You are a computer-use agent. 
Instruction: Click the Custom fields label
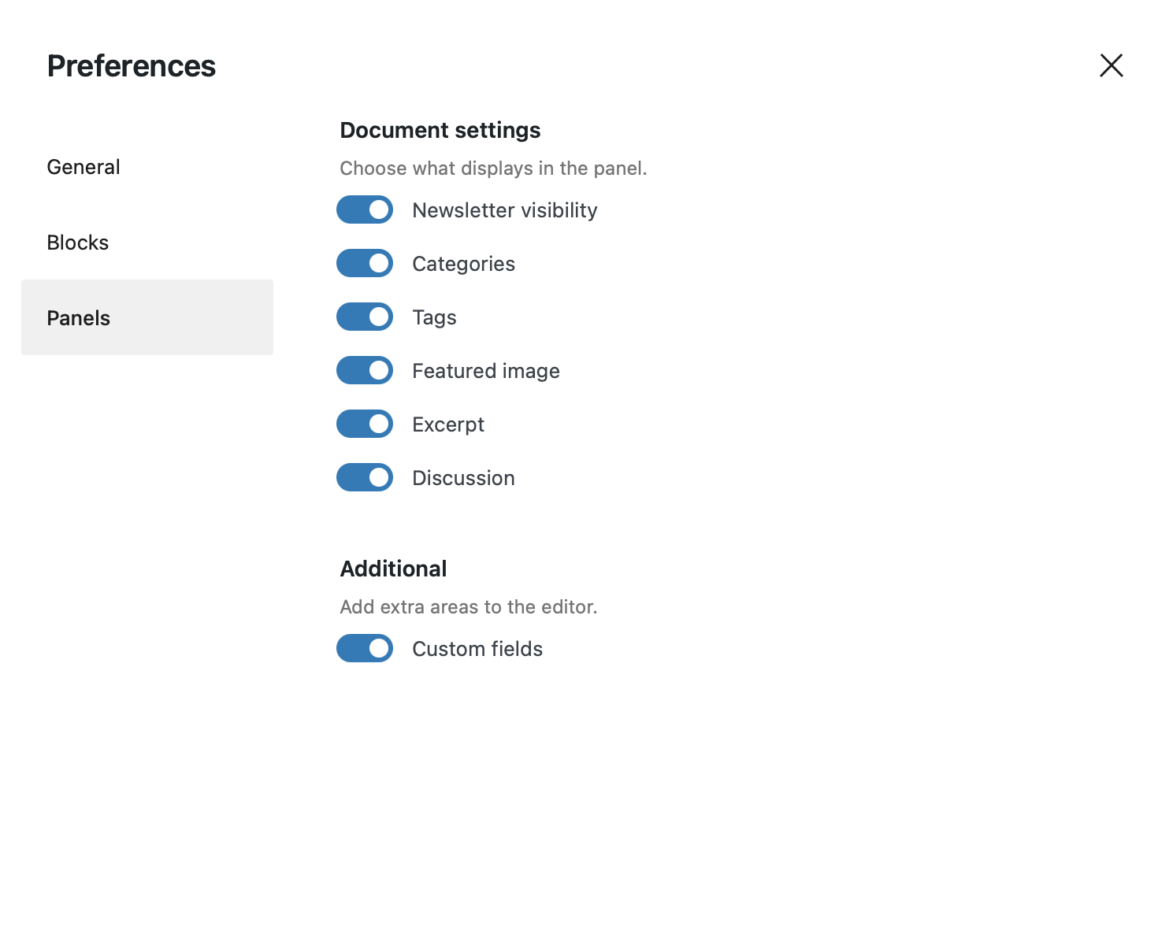pos(477,648)
